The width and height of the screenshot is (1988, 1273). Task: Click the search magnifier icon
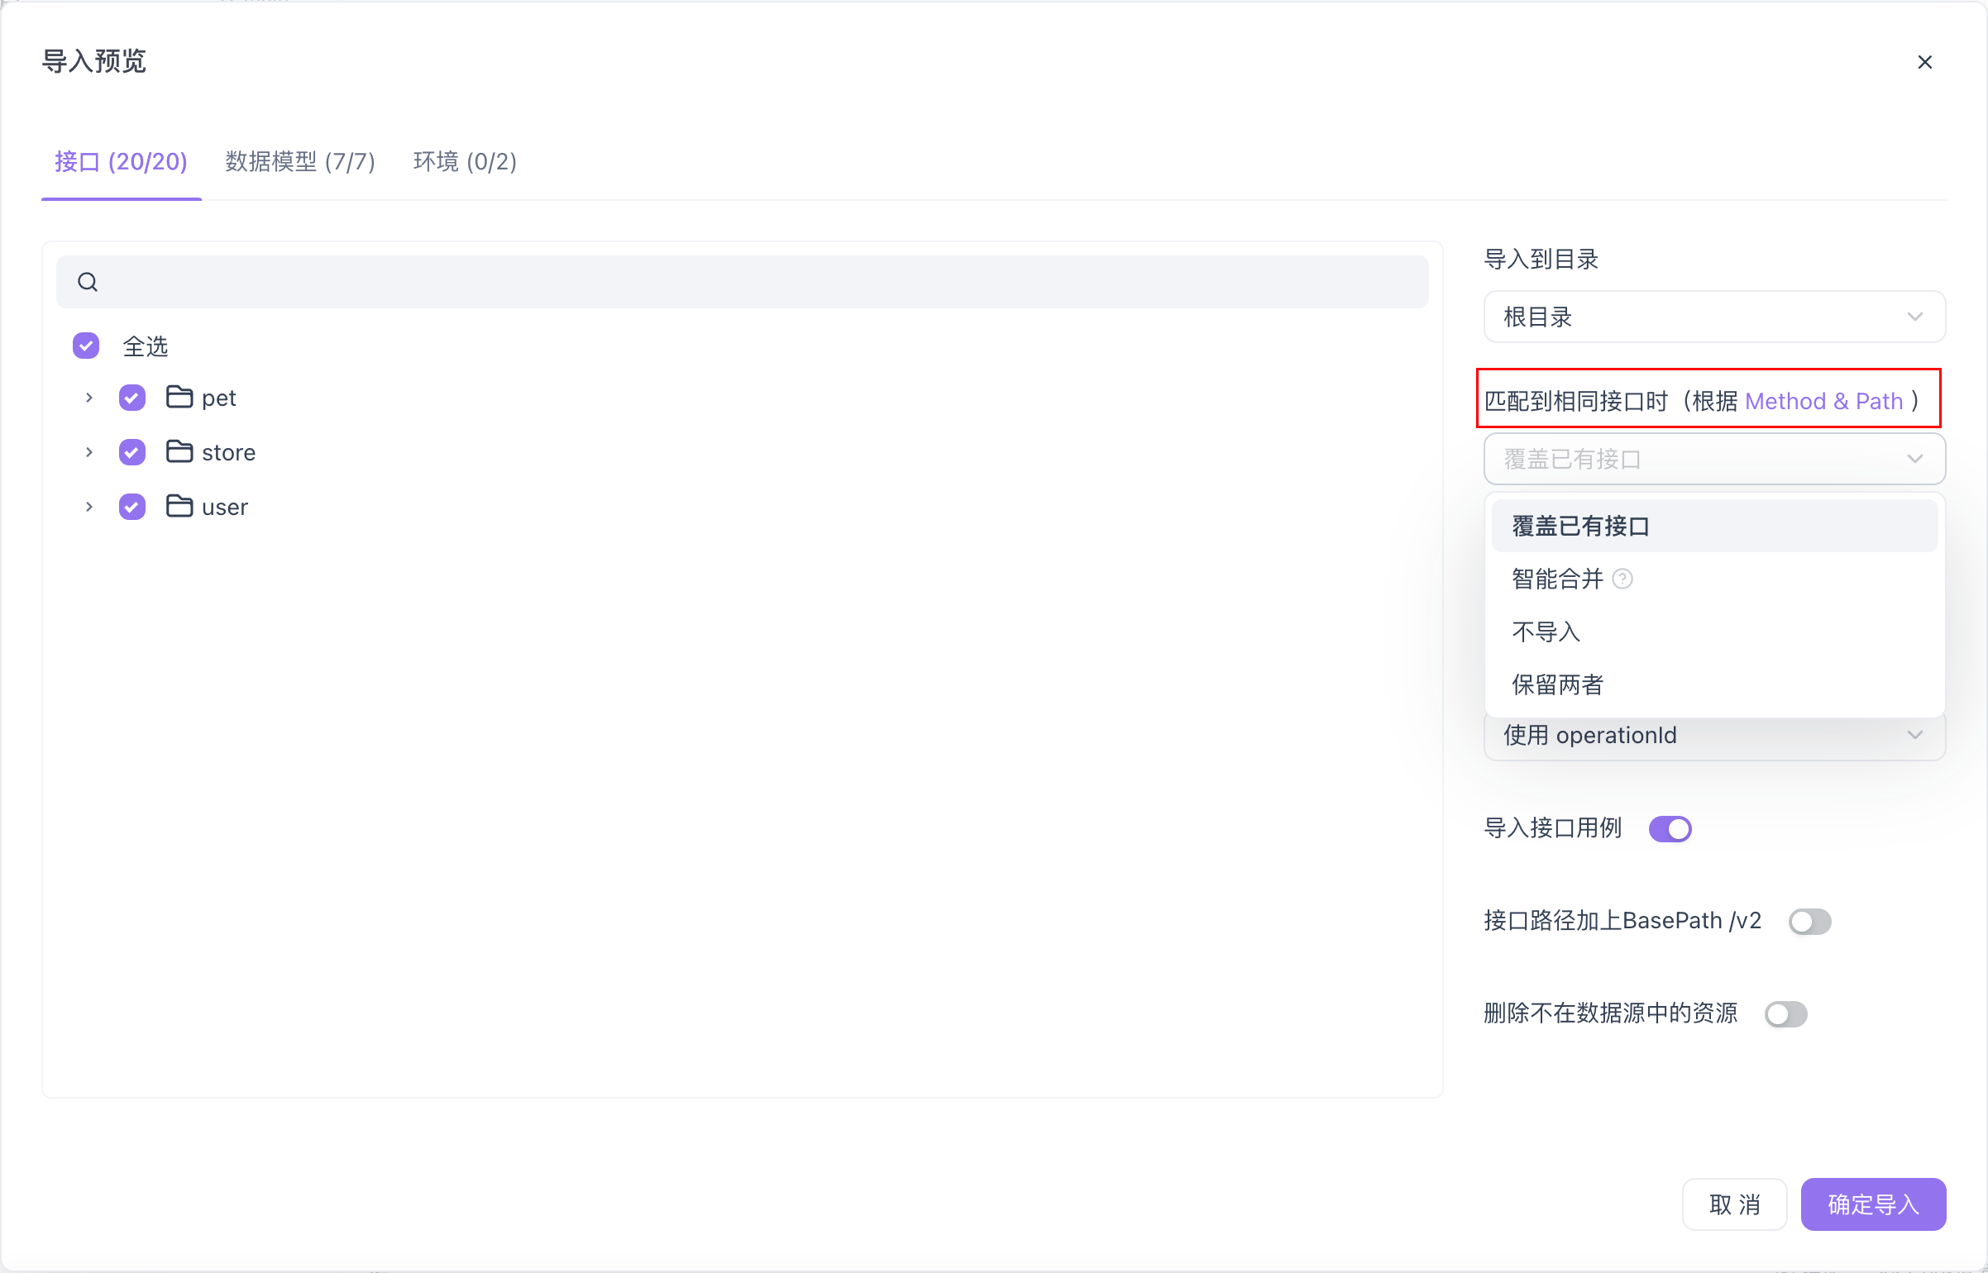pyautogui.click(x=88, y=281)
